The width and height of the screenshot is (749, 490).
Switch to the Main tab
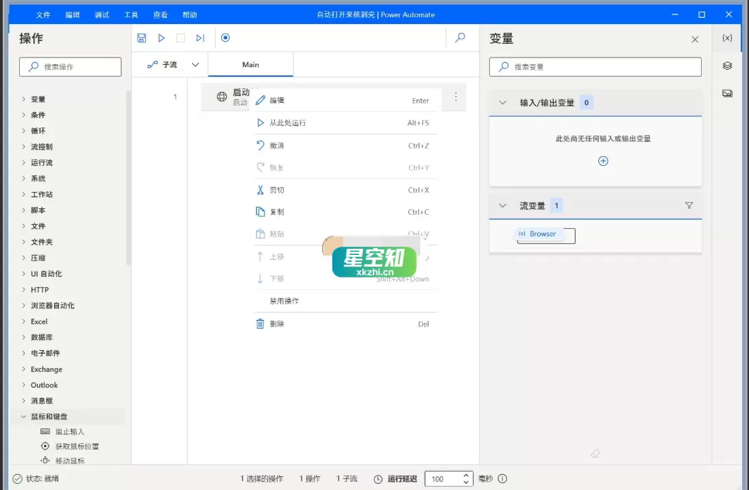click(x=250, y=63)
